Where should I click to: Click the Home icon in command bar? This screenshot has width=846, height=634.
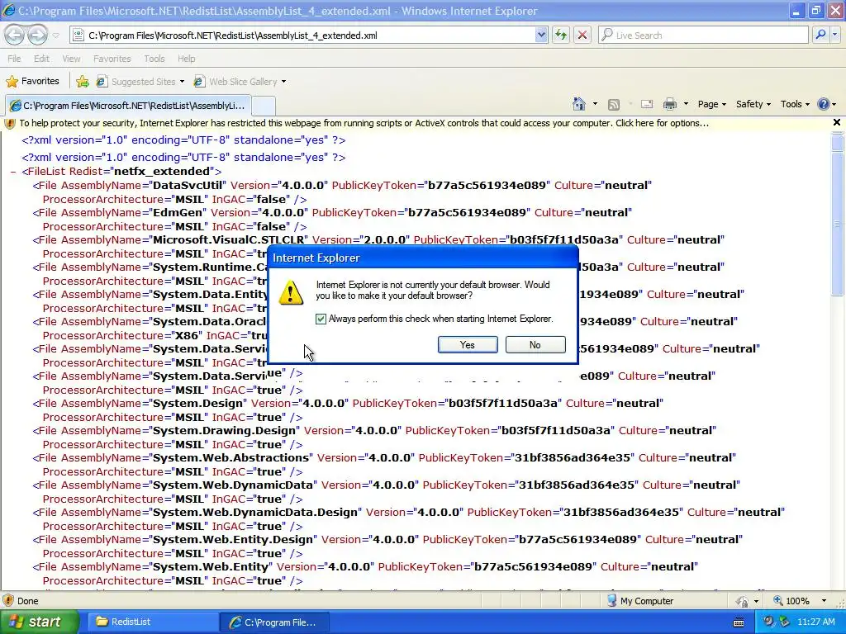(x=579, y=103)
